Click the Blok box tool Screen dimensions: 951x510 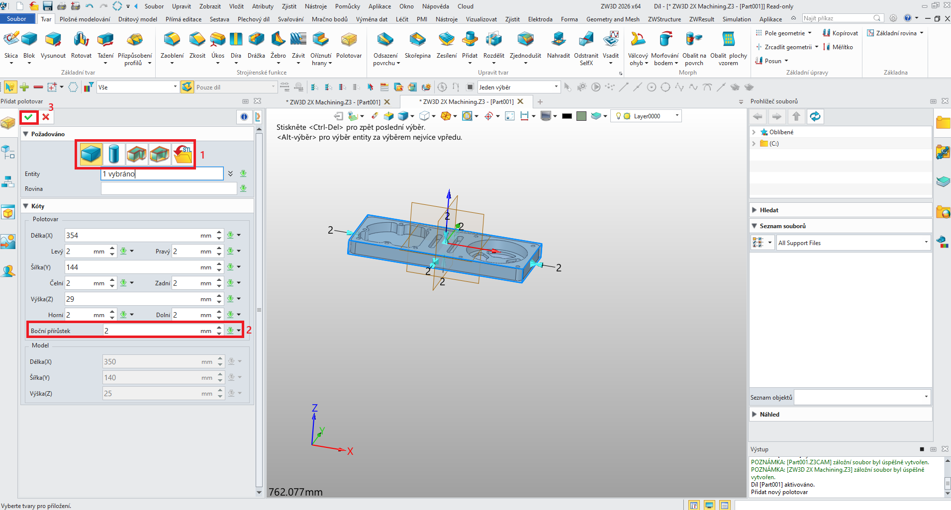coord(29,45)
